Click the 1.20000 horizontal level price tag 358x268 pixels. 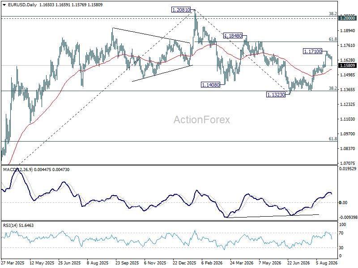(x=347, y=18)
